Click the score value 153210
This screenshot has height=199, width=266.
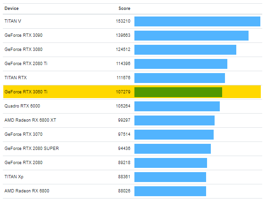click(x=123, y=21)
